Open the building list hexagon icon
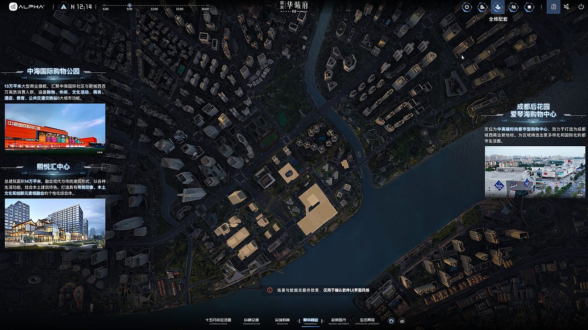This screenshot has width=588, height=330. point(482,7)
